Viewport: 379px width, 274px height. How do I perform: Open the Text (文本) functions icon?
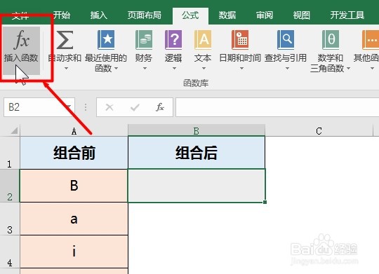(x=203, y=39)
